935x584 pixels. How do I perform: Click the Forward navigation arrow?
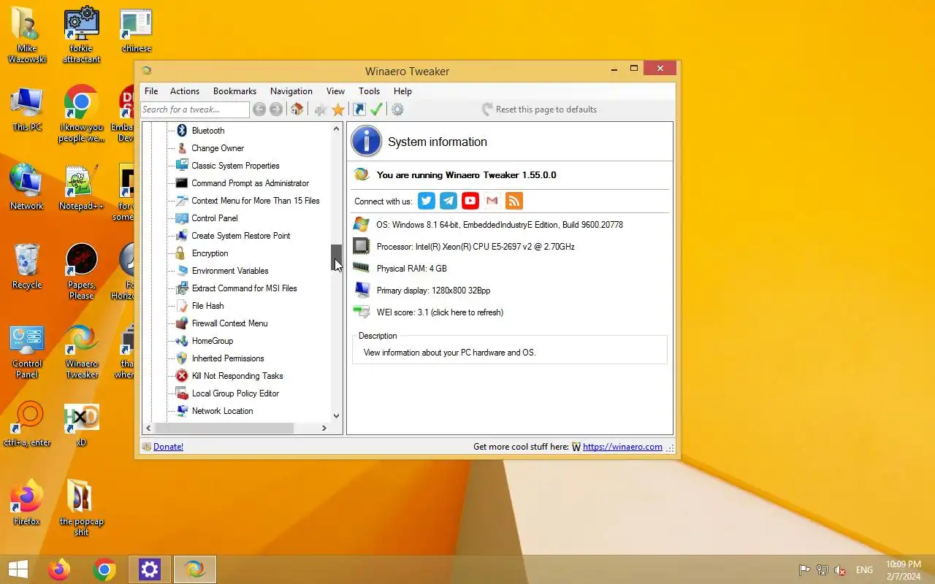coord(276,109)
